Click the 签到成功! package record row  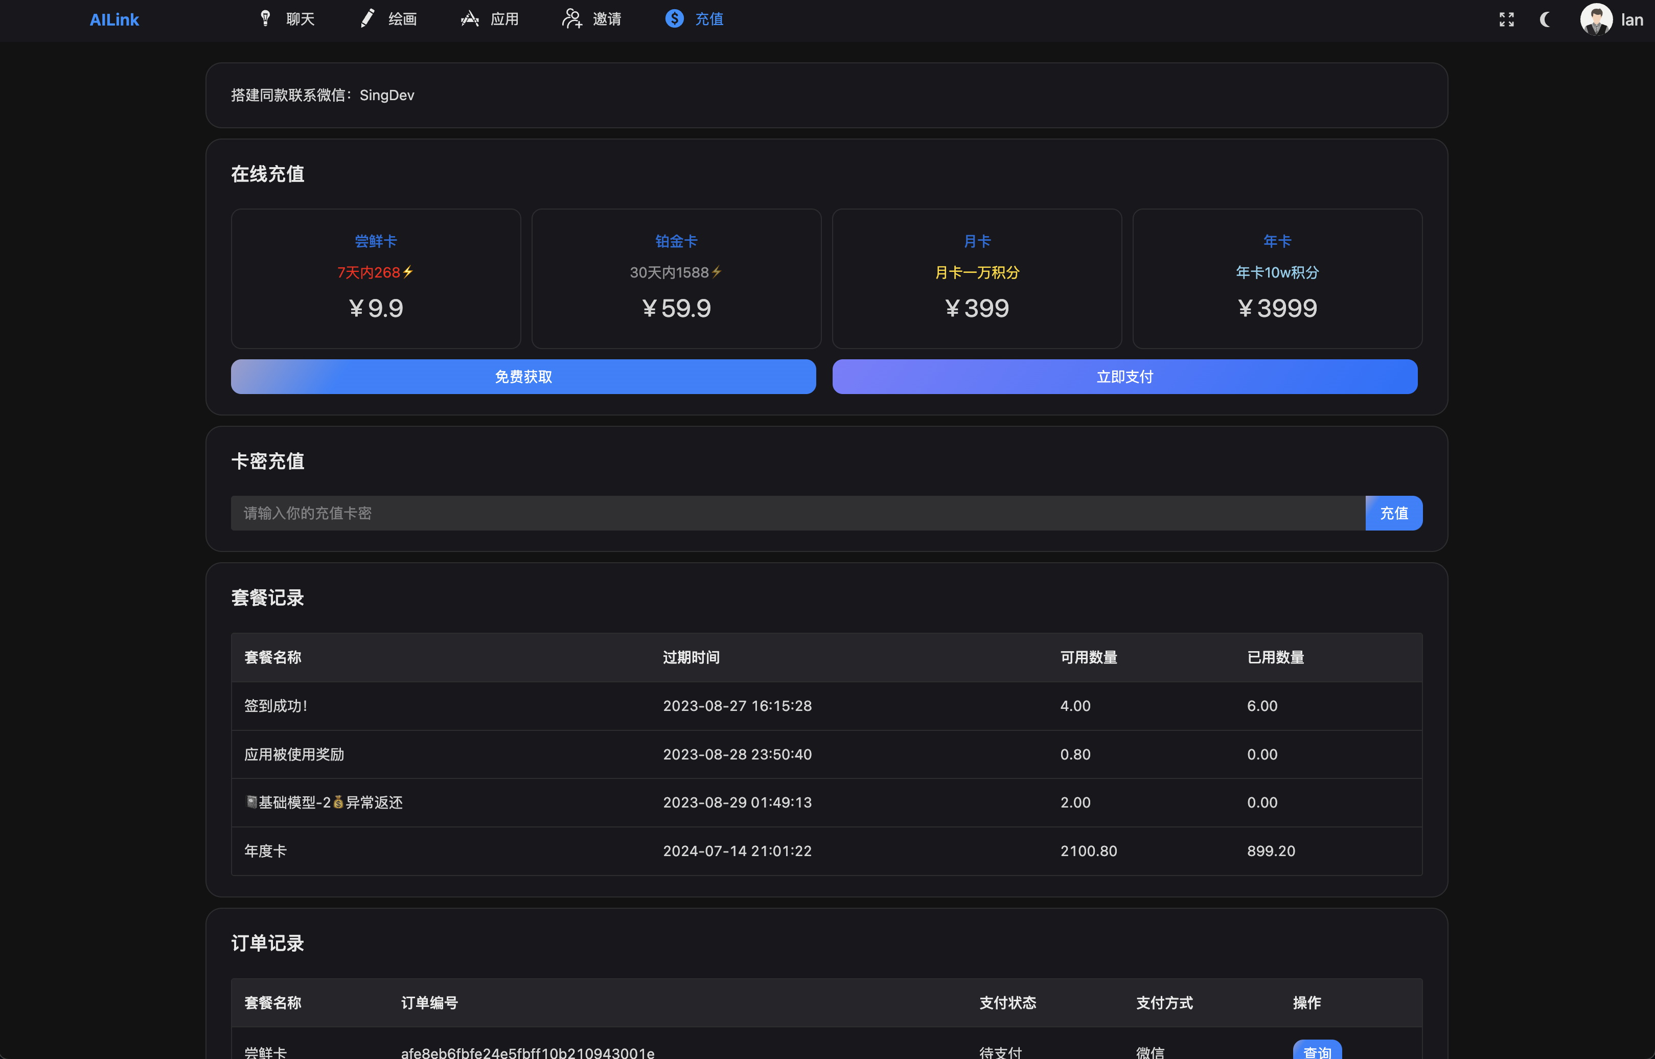(826, 706)
